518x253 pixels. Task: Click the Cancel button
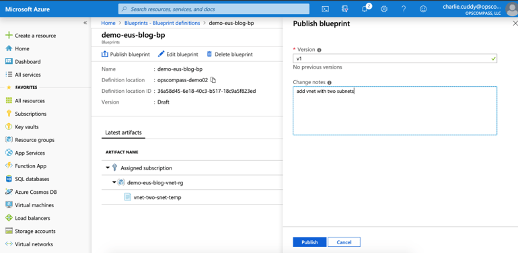[344, 242]
